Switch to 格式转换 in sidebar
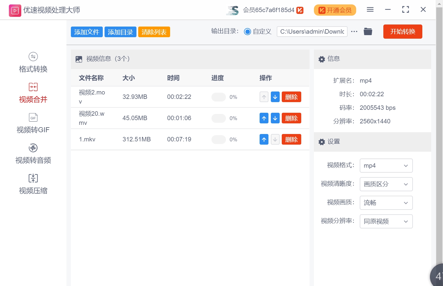 tap(33, 63)
